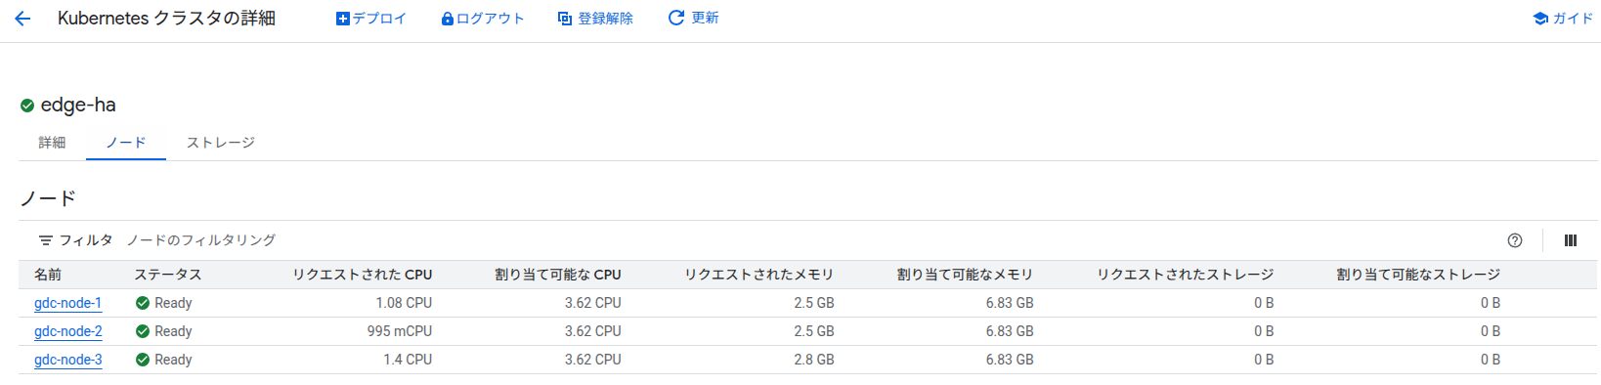The height and width of the screenshot is (385, 1601).
Task: Switch to the 詳細 tab
Action: coord(52,143)
